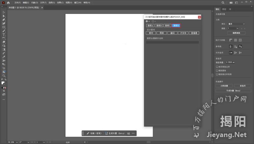Select the Zoom magnifier tool
254x144 pixels.
(x=4, y=75)
